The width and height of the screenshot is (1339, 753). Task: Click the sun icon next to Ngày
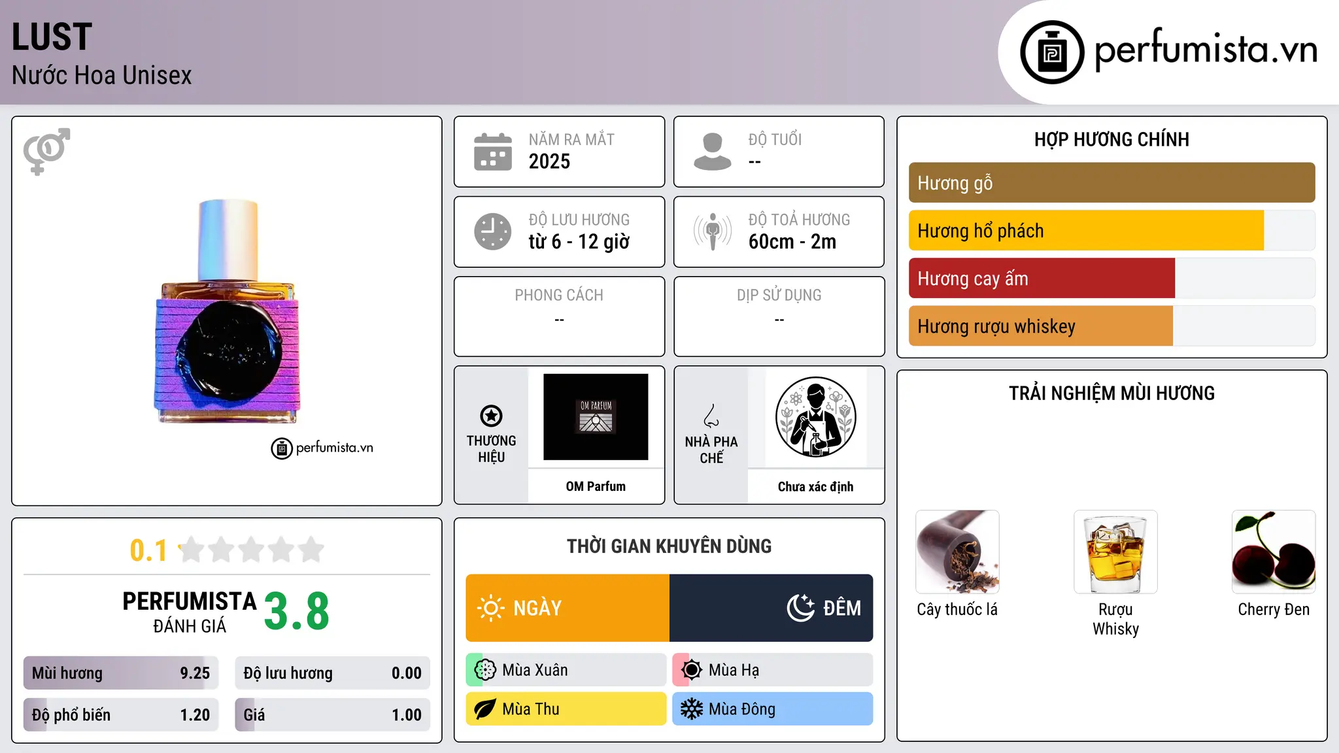(x=490, y=608)
